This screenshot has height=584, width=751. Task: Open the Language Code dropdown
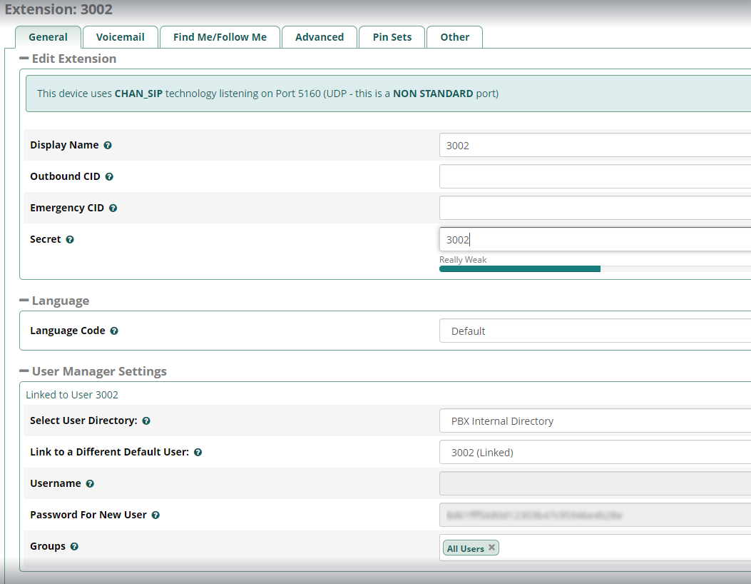595,331
